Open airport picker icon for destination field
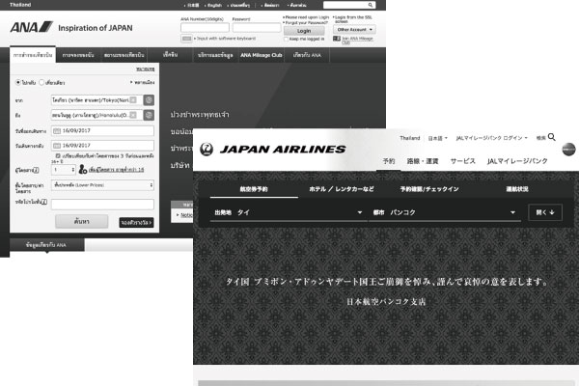Screen dimensions: 579x386 click(x=149, y=115)
